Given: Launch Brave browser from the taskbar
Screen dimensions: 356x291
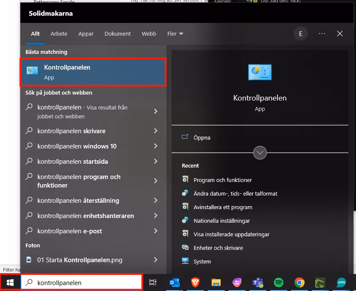Looking at the screenshot, I should [x=195, y=283].
